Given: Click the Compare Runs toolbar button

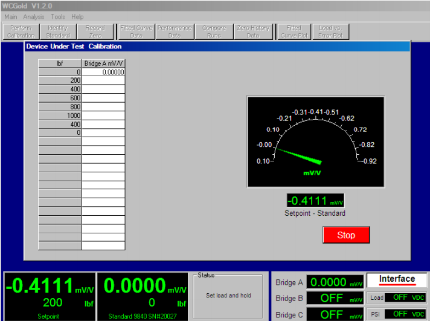Looking at the screenshot, I should tap(214, 31).
